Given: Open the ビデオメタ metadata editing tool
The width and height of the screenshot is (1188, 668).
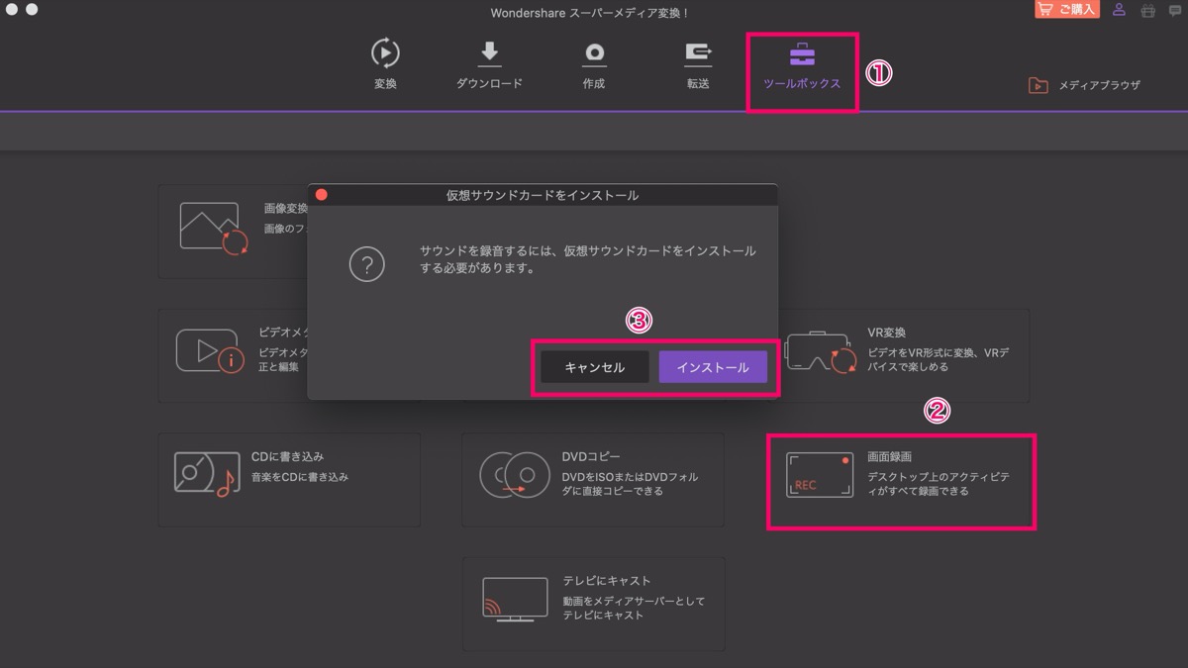Looking at the screenshot, I should (234, 355).
